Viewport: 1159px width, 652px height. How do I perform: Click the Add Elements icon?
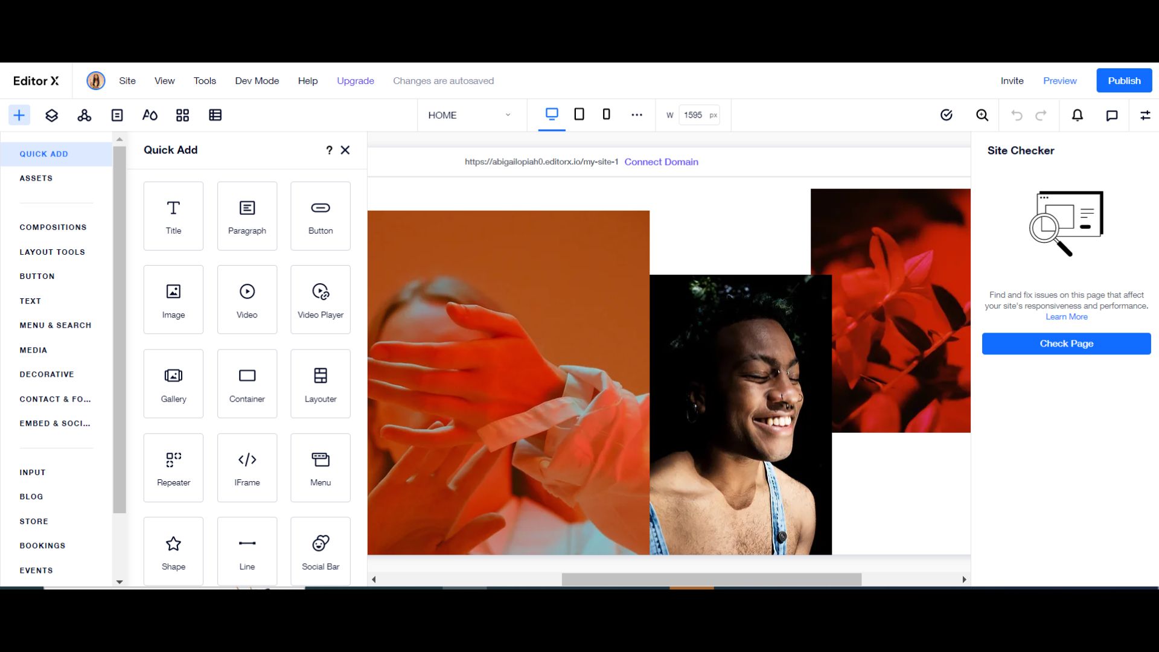click(19, 115)
